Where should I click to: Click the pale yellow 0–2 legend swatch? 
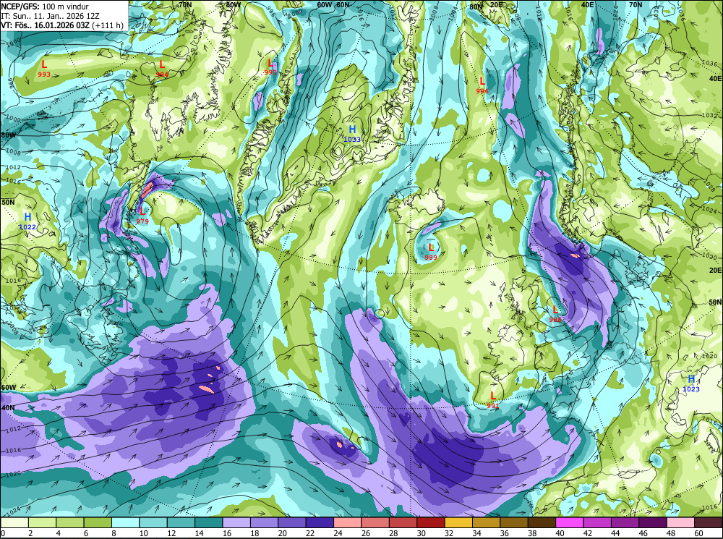click(x=14, y=522)
